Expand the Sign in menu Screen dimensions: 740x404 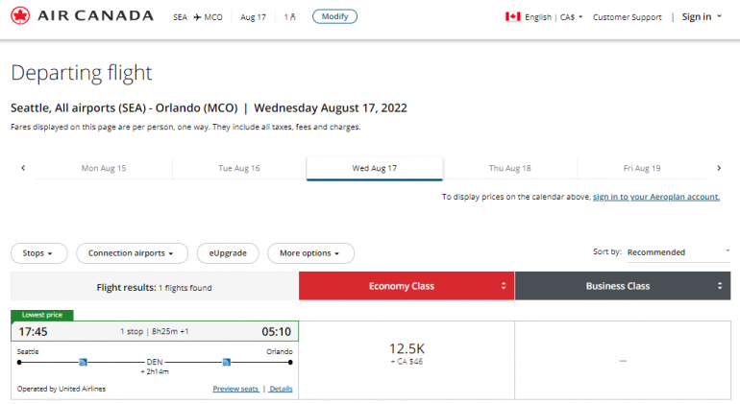[702, 16]
